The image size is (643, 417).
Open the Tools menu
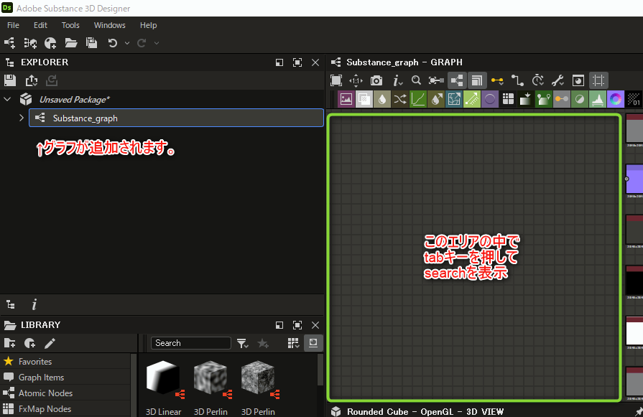pos(70,25)
